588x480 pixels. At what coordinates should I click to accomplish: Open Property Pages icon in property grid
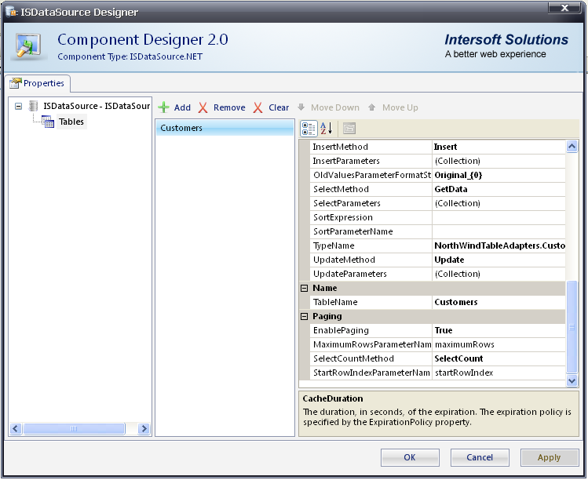pos(349,129)
